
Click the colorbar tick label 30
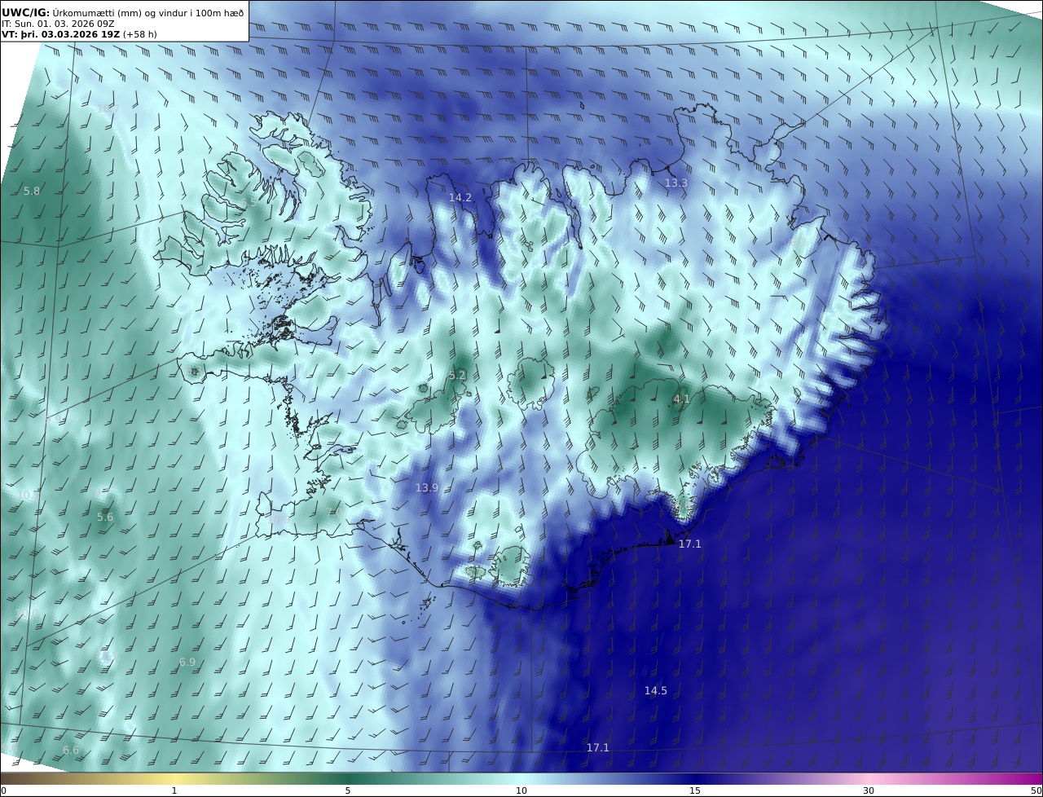(x=869, y=790)
